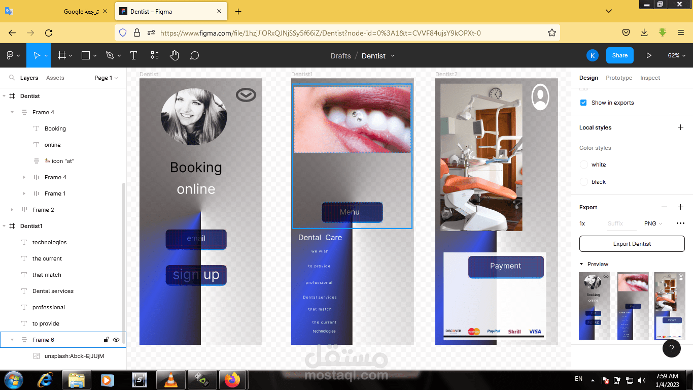Add another export setting with plus
Image resolution: width=693 pixels, height=390 pixels.
[x=681, y=207]
